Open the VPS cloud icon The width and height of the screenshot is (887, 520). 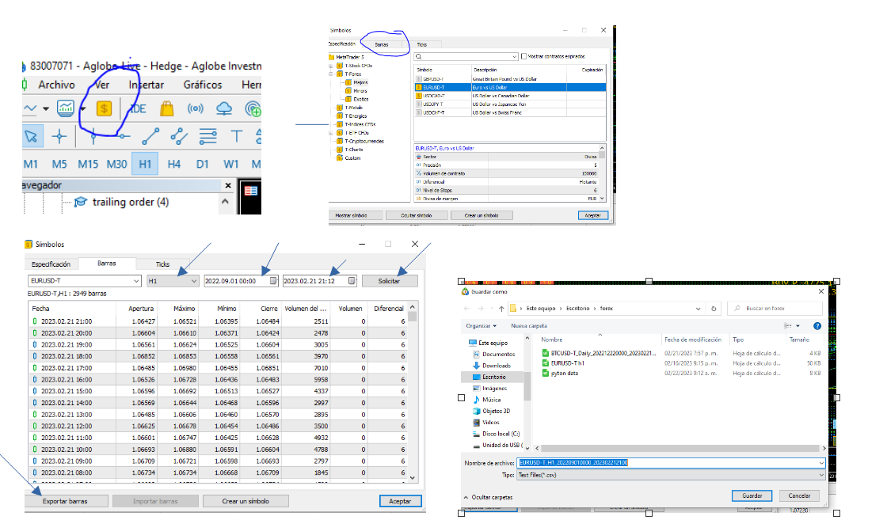click(224, 108)
